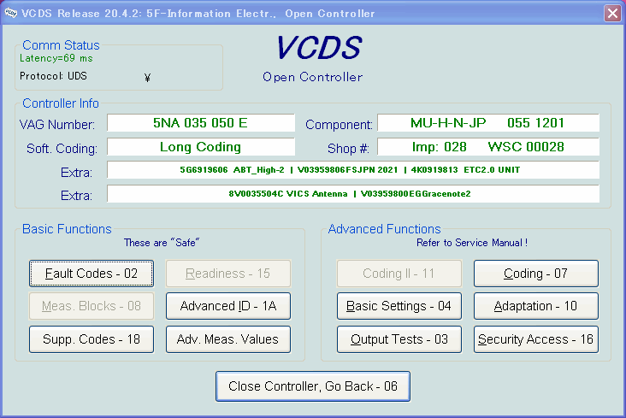The height and width of the screenshot is (418, 626).
Task: Click the greyed Coding II - 11 button
Action: tap(399, 274)
